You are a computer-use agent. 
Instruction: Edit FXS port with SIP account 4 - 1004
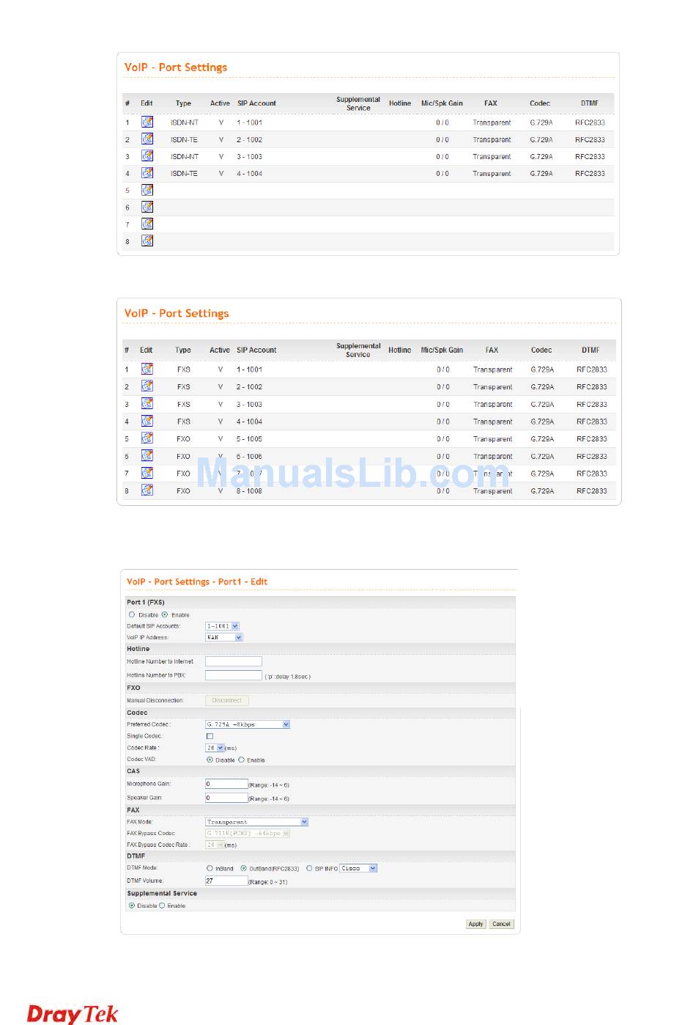[x=147, y=421]
